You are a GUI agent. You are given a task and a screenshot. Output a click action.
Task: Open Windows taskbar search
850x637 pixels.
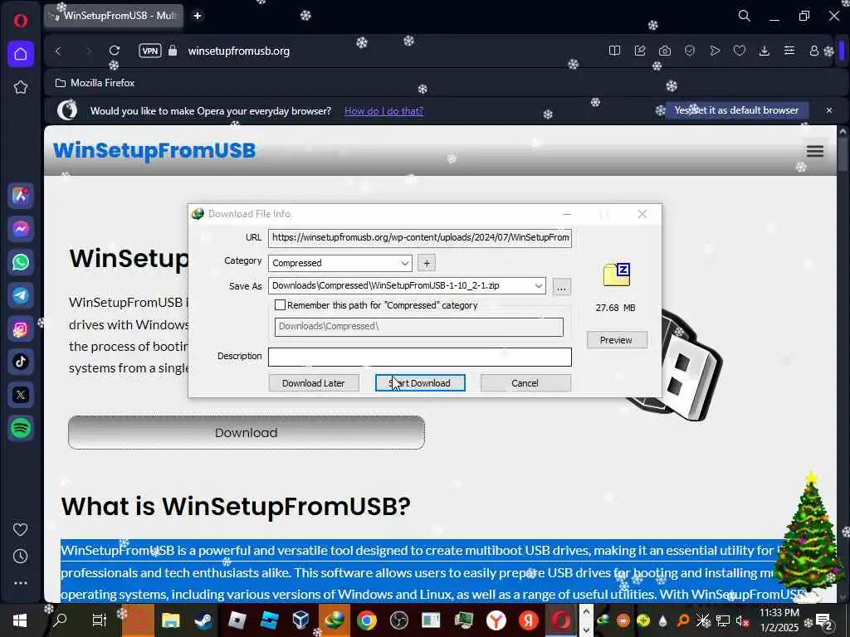(x=60, y=620)
